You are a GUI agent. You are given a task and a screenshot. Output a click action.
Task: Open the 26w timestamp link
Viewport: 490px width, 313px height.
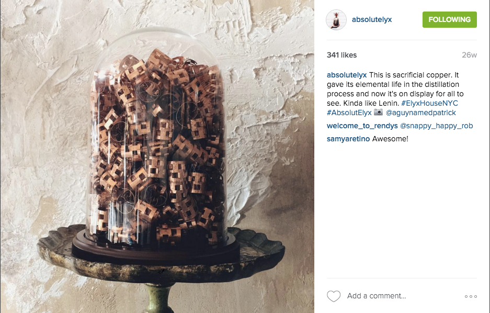point(469,55)
